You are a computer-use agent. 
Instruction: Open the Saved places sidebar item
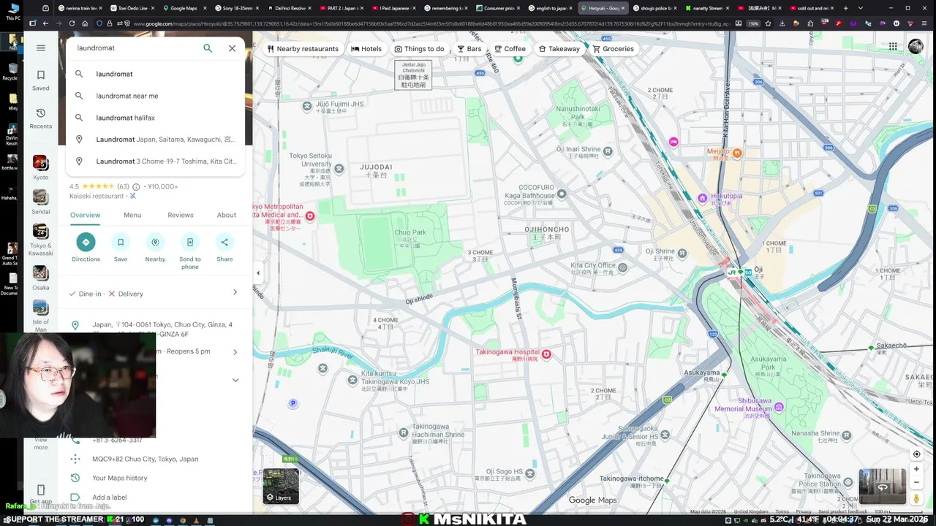pyautogui.click(x=41, y=80)
